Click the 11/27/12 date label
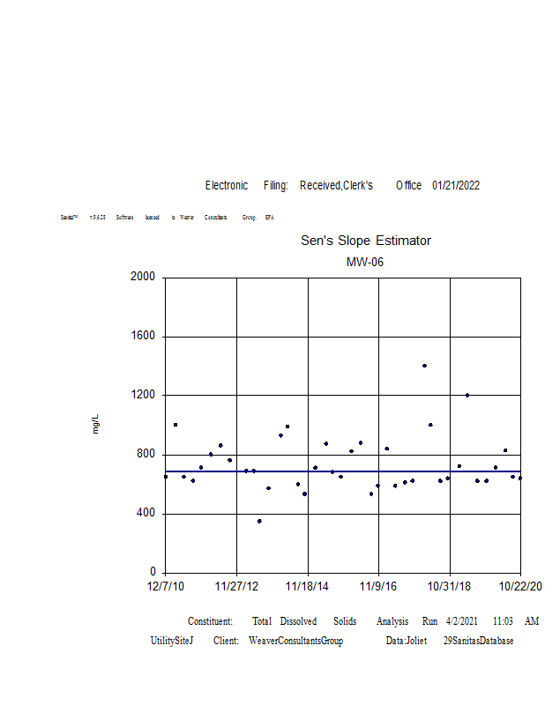Viewport: 545px width, 705px height. (x=236, y=586)
